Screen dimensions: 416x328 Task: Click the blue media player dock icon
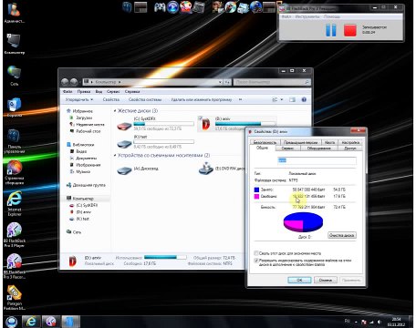tap(173, 7)
